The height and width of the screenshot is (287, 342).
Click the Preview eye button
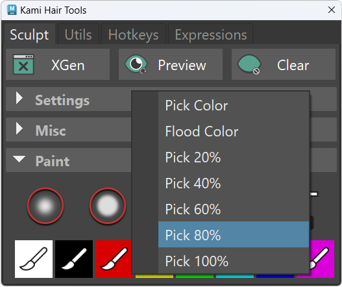click(170, 64)
